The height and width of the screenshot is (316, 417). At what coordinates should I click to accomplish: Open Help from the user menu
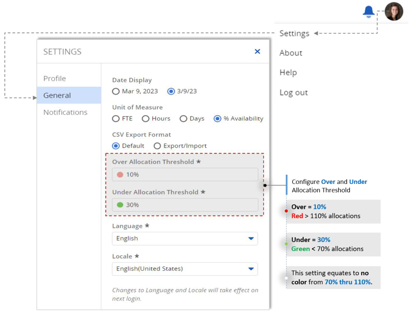[x=288, y=72]
